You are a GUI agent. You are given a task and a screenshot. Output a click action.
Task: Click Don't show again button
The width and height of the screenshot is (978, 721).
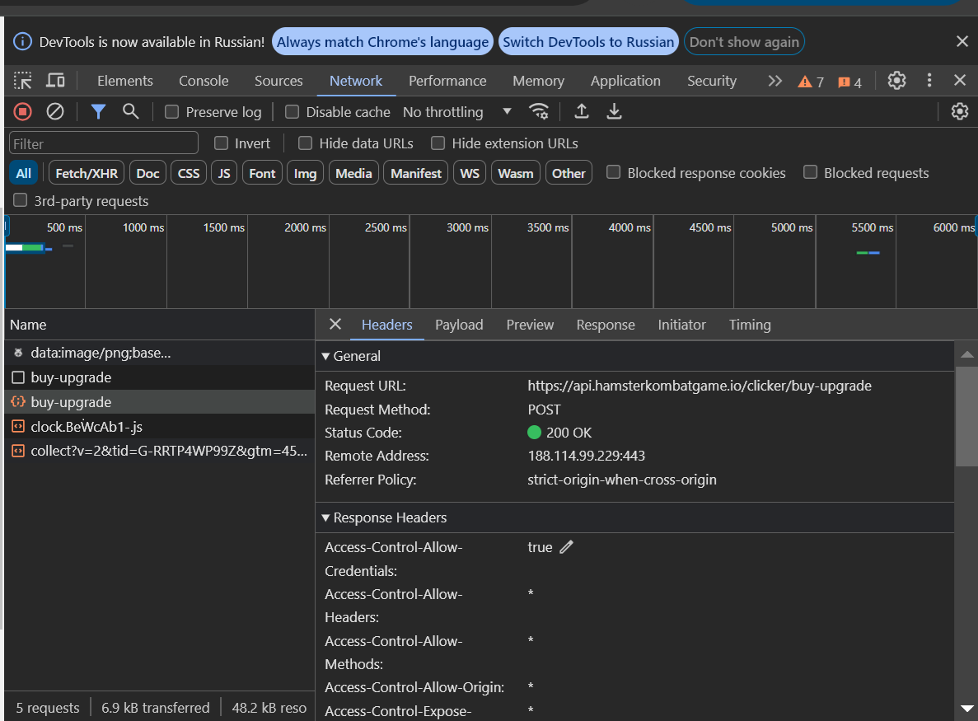pos(744,42)
